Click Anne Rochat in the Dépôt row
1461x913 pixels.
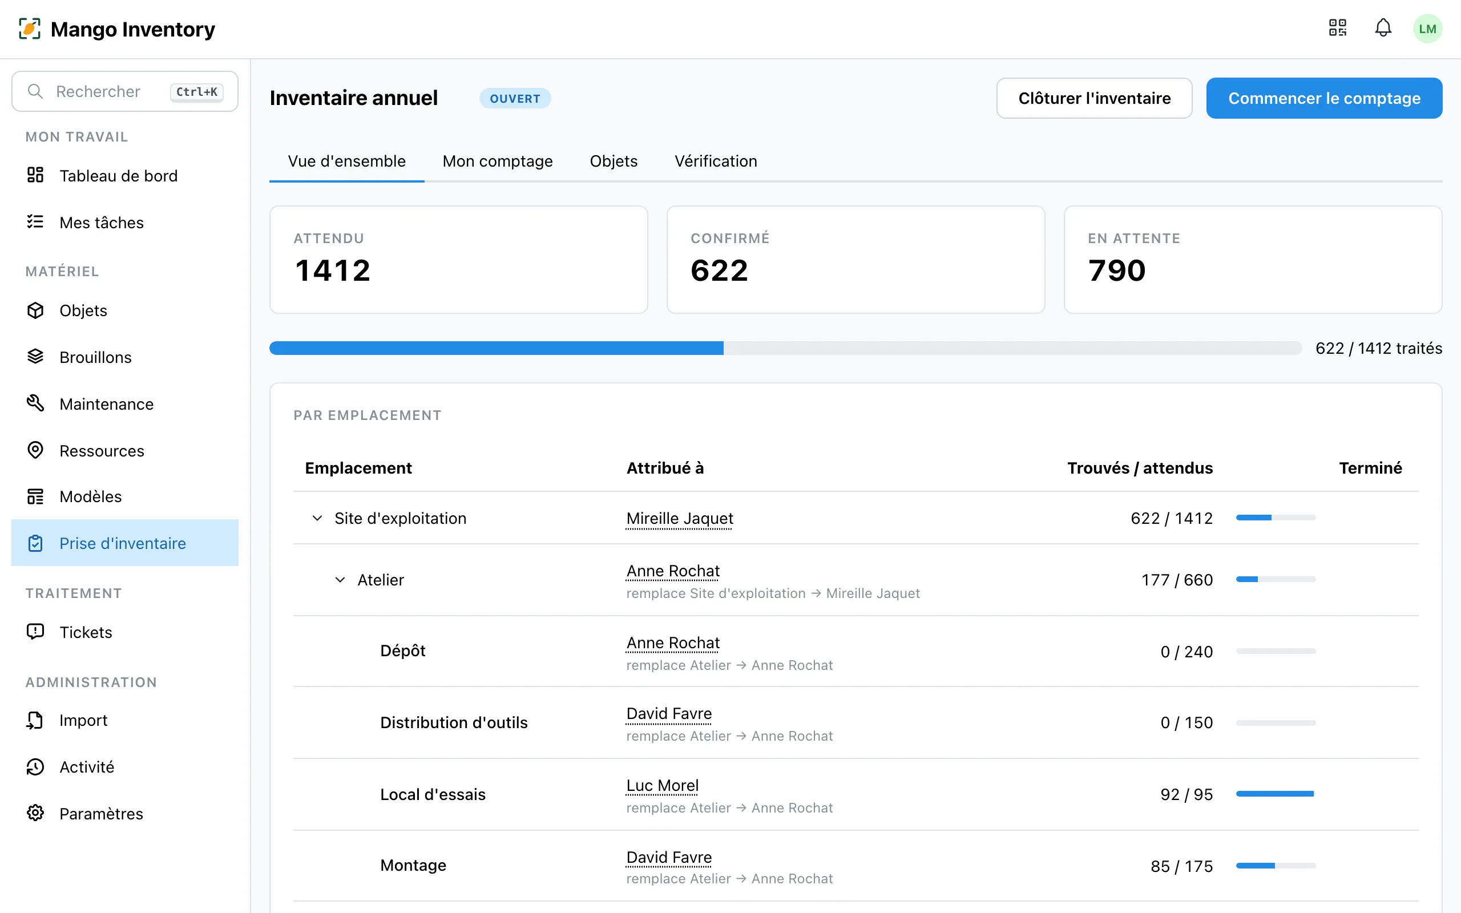(672, 643)
